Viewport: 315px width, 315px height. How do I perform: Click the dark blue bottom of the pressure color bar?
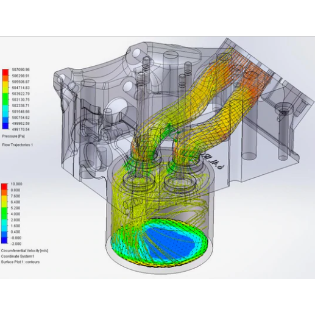[5, 126]
